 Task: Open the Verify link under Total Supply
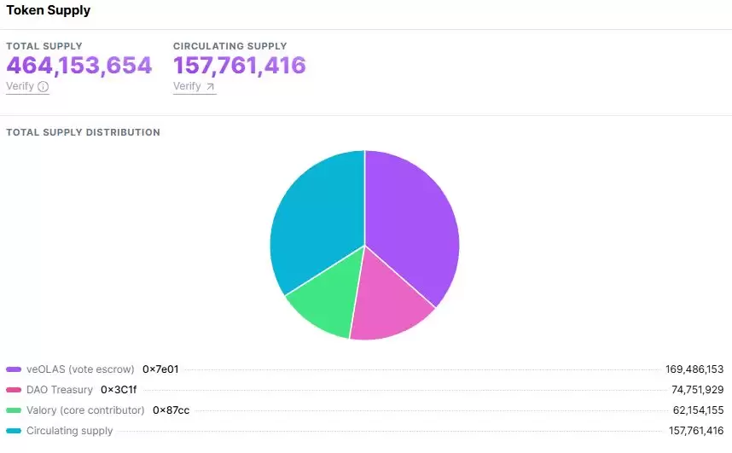coord(20,86)
